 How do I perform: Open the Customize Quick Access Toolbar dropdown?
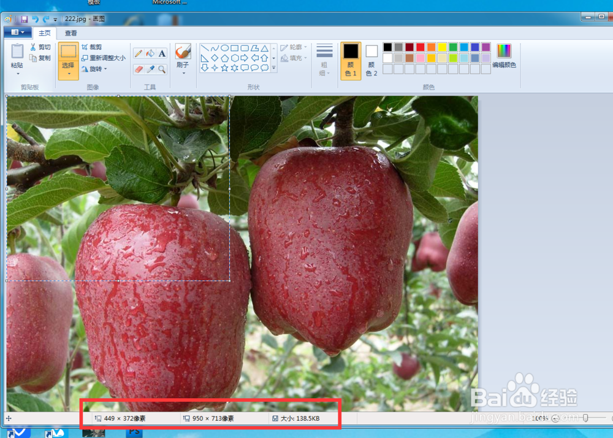click(55, 19)
